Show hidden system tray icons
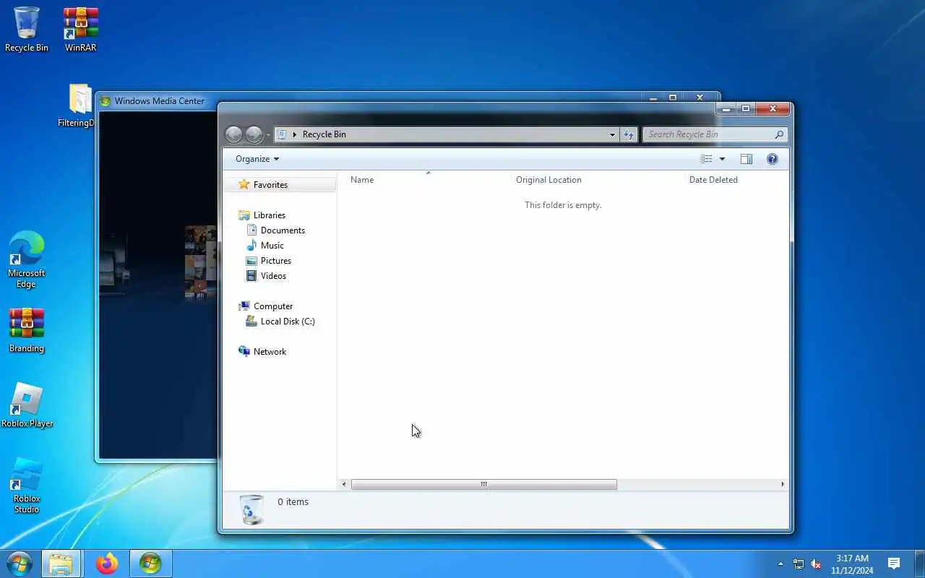This screenshot has width=925, height=578. coord(780,564)
